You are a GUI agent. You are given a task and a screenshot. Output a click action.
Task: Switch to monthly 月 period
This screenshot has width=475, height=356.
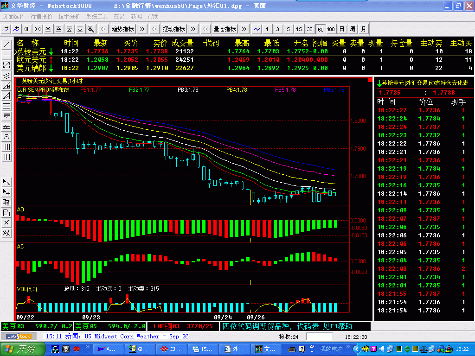click(363, 29)
